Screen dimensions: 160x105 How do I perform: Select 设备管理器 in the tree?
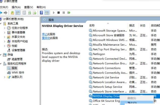tap(18, 50)
